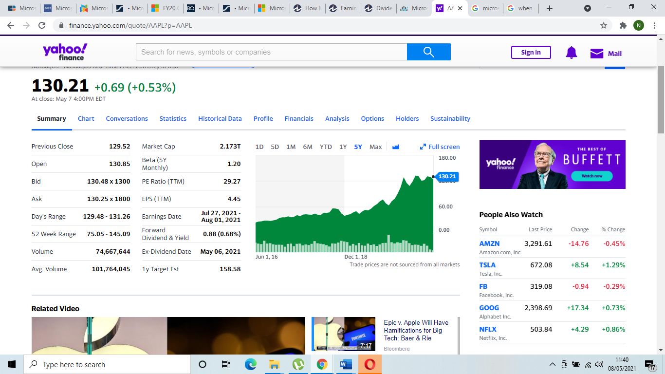
Task: Open the Chrome profile avatar
Action: point(639,25)
